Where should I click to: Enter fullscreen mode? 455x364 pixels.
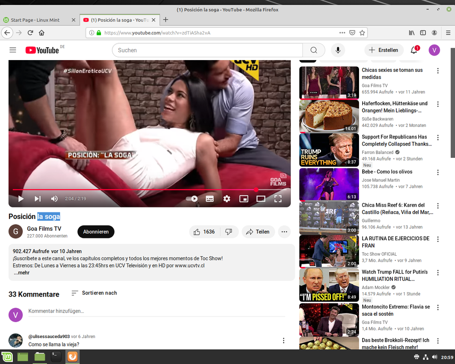tap(278, 198)
